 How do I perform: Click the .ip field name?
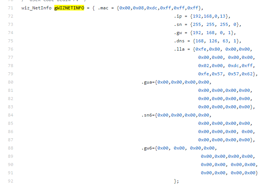[x=178, y=16]
